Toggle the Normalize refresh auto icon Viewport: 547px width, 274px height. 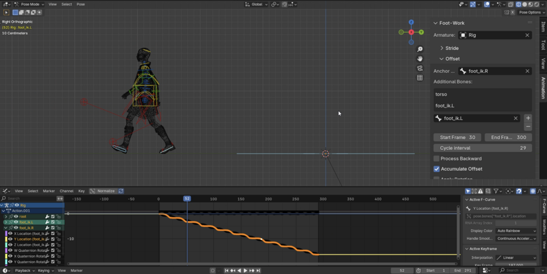pyautogui.click(x=121, y=191)
